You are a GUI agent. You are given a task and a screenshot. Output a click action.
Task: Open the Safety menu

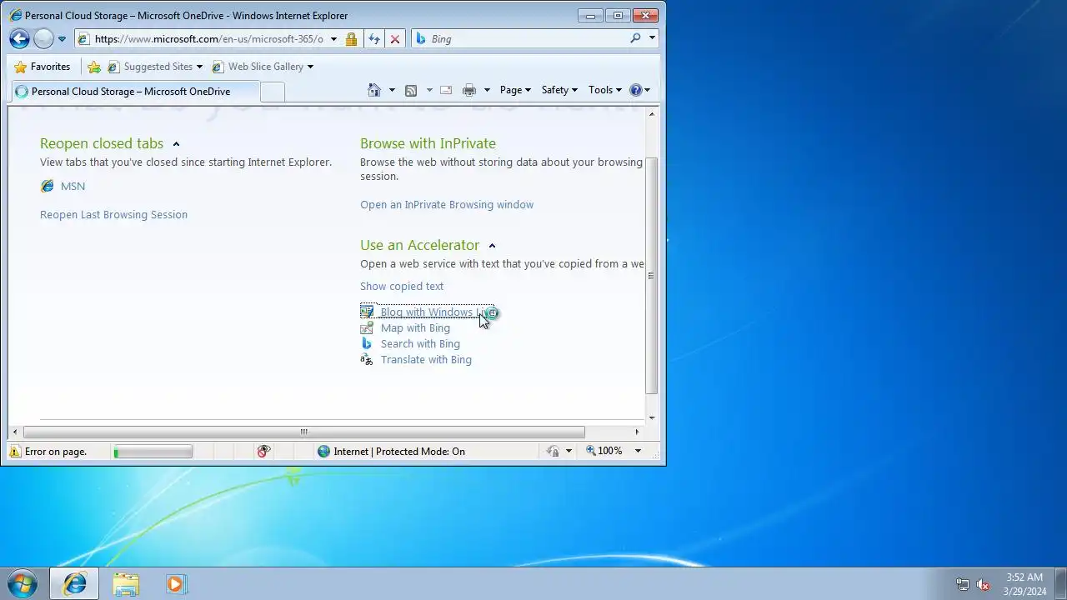click(x=559, y=90)
